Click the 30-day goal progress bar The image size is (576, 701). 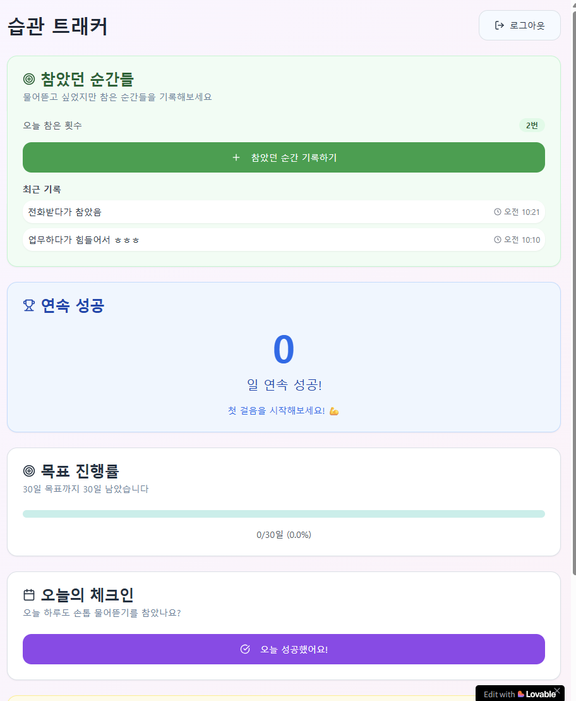[x=284, y=514]
